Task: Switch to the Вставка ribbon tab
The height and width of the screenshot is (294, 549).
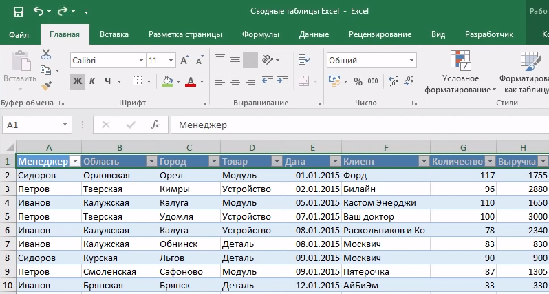Action: 114,34
